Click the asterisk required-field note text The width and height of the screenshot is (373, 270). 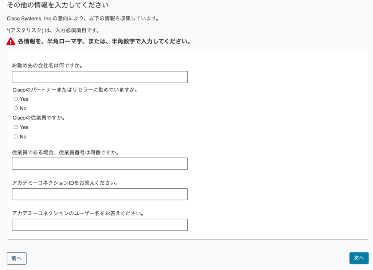point(53,31)
